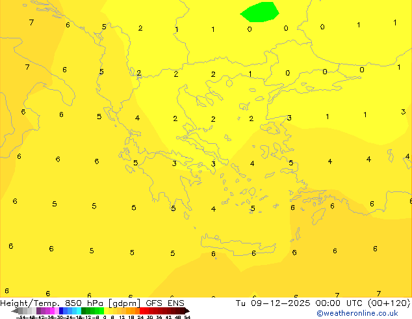Click the bright cyan swatch in the legend
Screen dimensions: 412x319
(x=79, y=311)
